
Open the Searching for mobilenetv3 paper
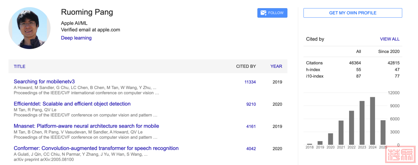point(44,81)
